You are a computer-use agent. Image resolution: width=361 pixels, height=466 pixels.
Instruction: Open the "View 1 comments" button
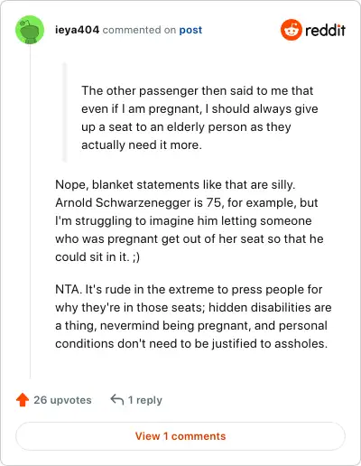180,436
